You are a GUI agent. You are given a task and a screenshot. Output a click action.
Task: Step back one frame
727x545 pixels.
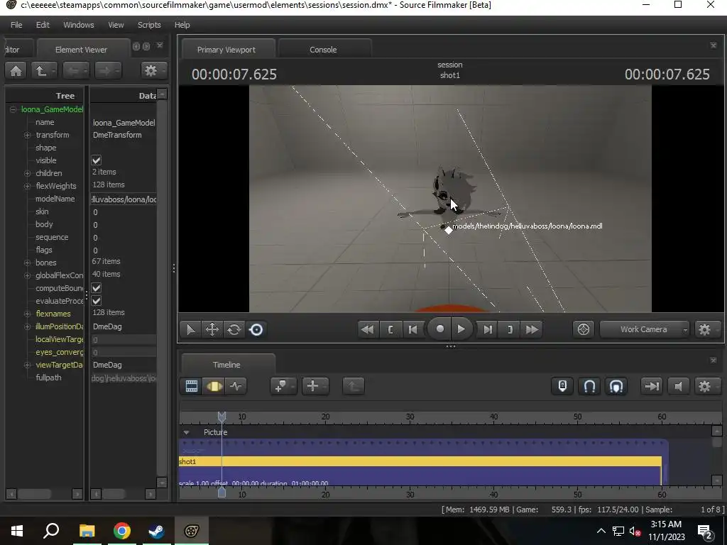tap(412, 329)
